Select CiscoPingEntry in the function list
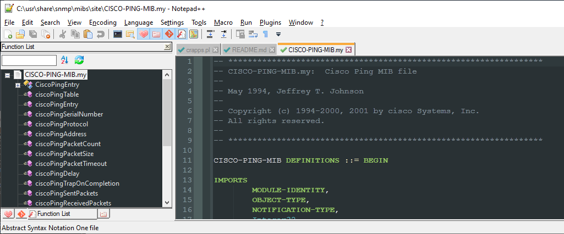564x234 pixels. click(x=57, y=85)
